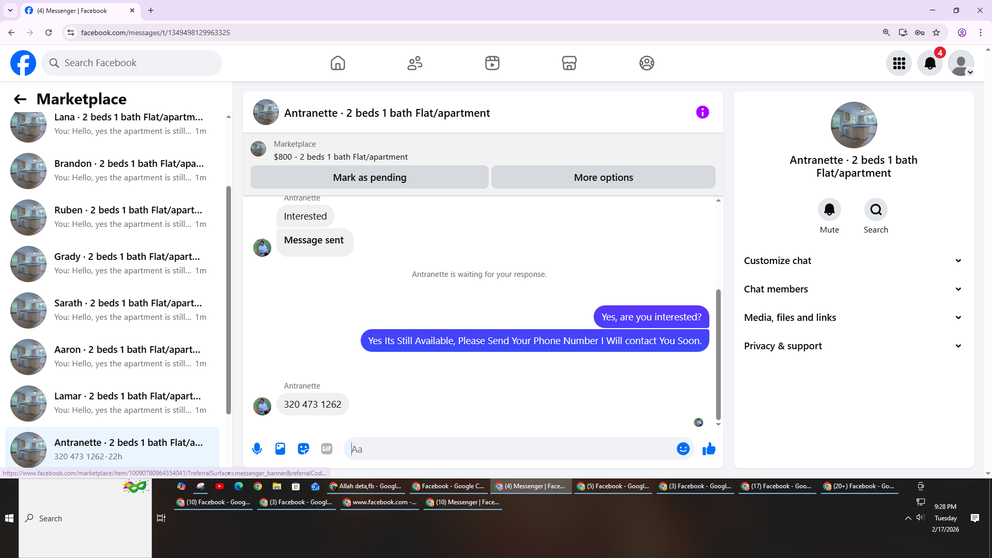Image resolution: width=992 pixels, height=558 pixels.
Task: Expand Privacy & support section
Action: [x=853, y=346]
